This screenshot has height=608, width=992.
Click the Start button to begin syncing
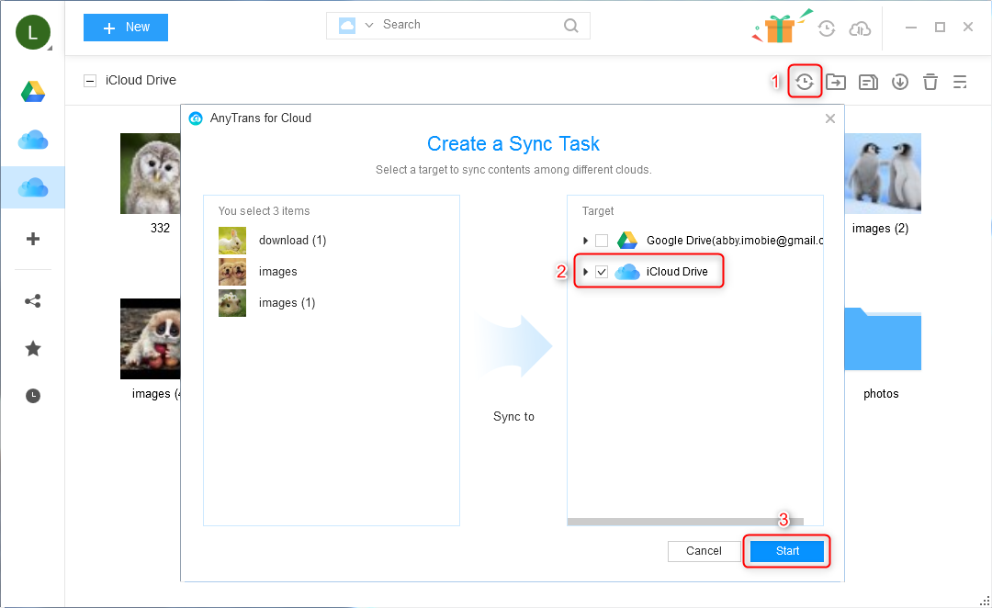[x=786, y=550]
